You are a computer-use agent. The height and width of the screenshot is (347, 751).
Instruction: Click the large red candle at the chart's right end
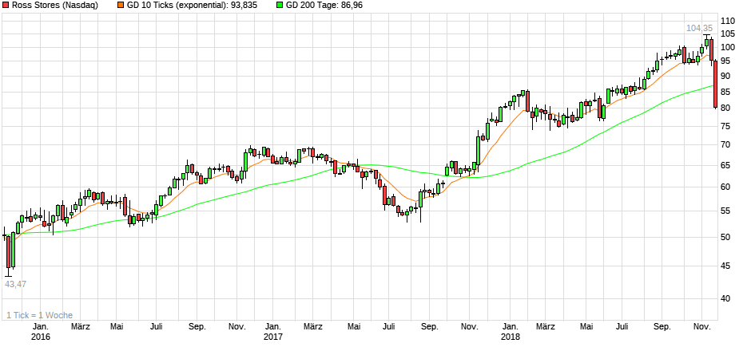(715, 84)
